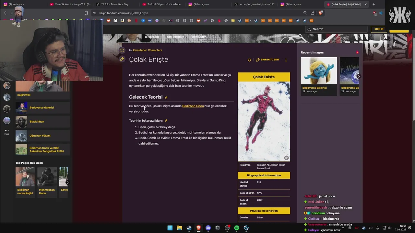The image size is (415, 233).
Task: Expand the WIKI CONTENT navigation menu
Action: [x=176, y=37]
